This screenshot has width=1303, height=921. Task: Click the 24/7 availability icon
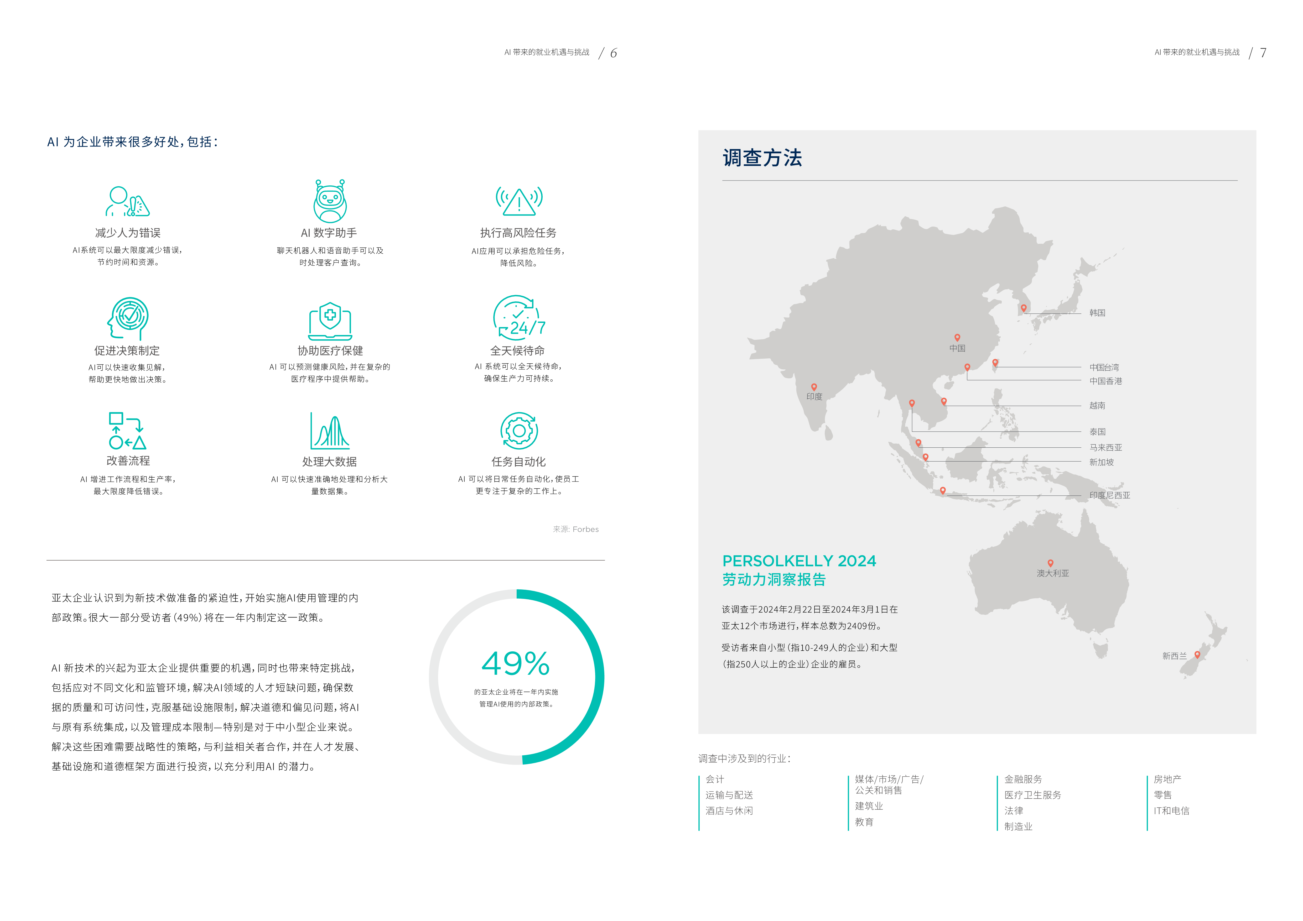pos(519,318)
